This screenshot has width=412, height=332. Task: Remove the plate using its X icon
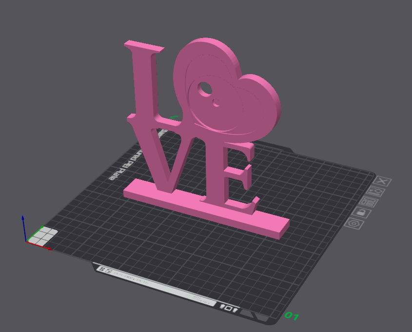click(383, 181)
